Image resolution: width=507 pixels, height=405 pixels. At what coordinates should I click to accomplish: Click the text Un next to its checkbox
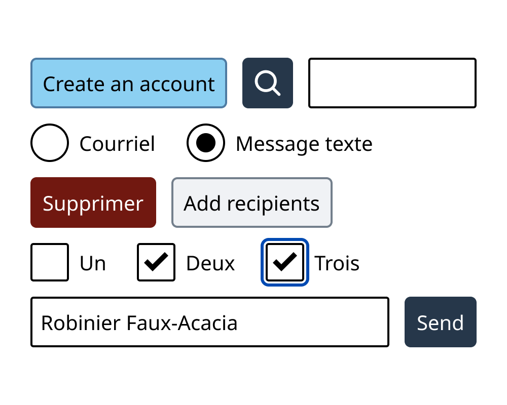tap(92, 262)
